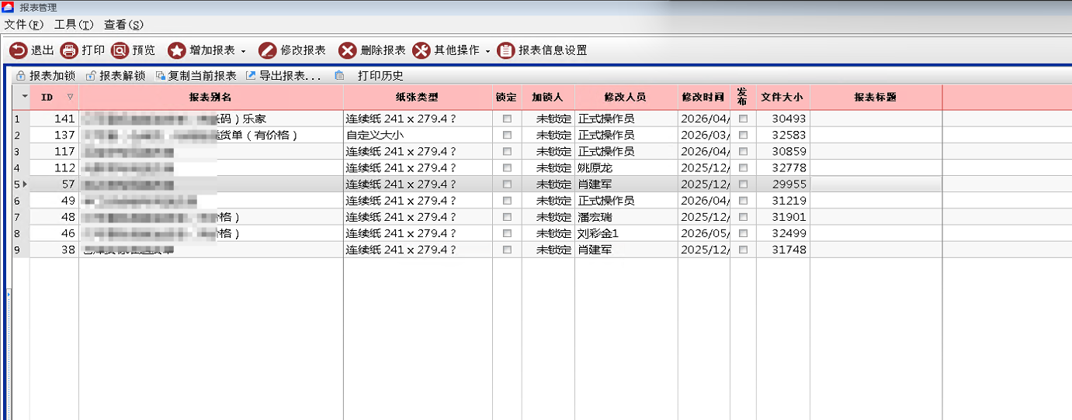The image size is (1072, 420).
Task: Click the 报表信息设置 clipboard icon
Action: tap(505, 50)
